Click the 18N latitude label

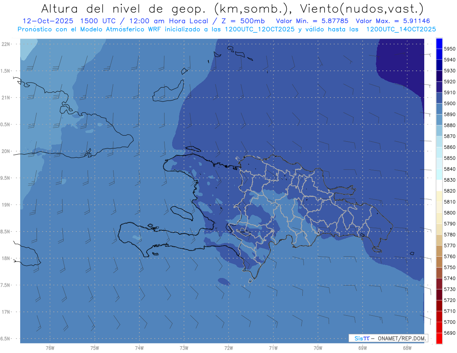coord(6,258)
